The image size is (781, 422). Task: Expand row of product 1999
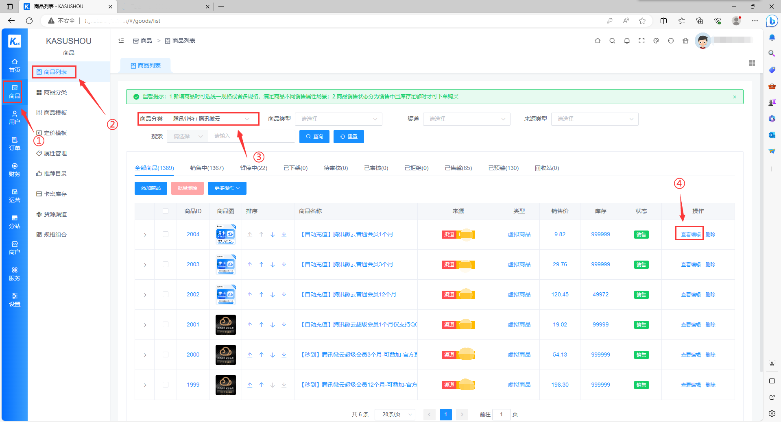pyautogui.click(x=145, y=385)
